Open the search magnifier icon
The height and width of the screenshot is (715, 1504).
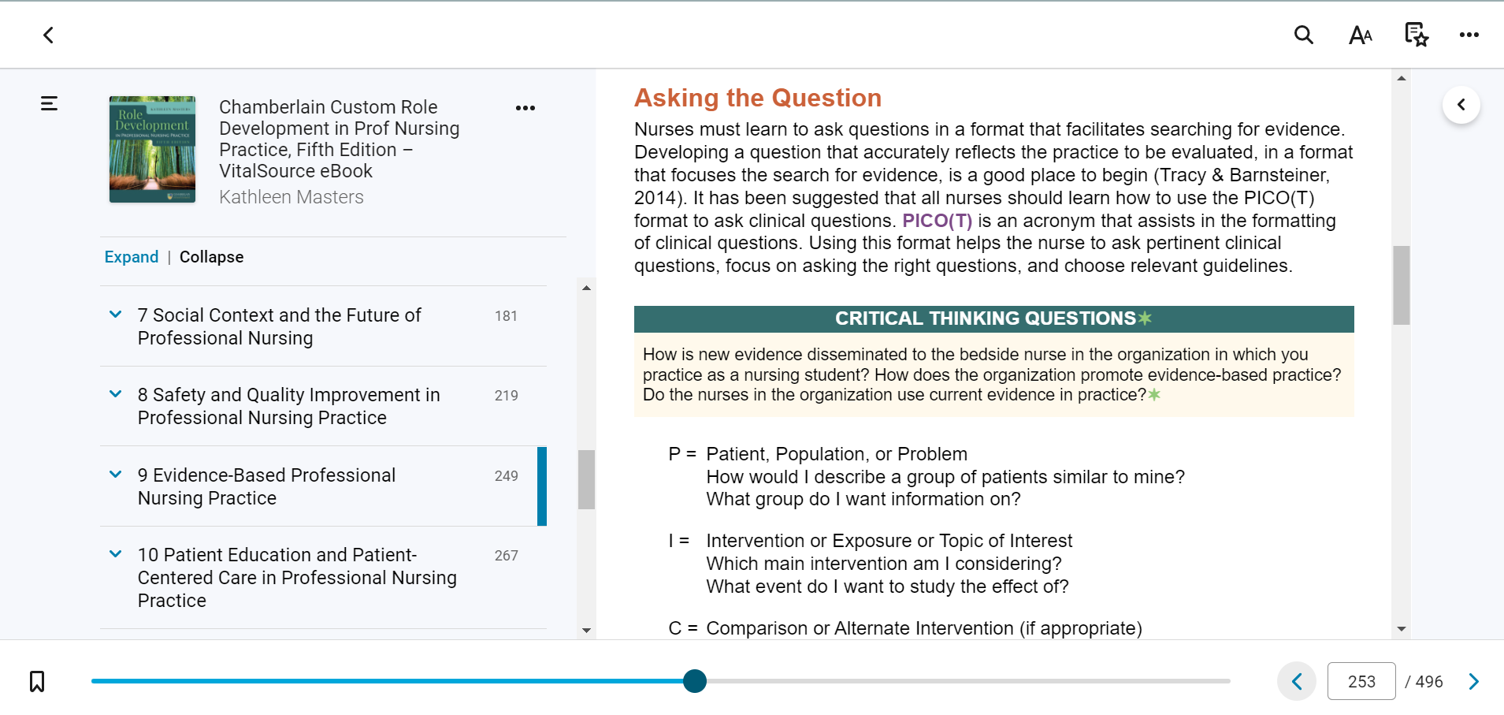point(1304,35)
